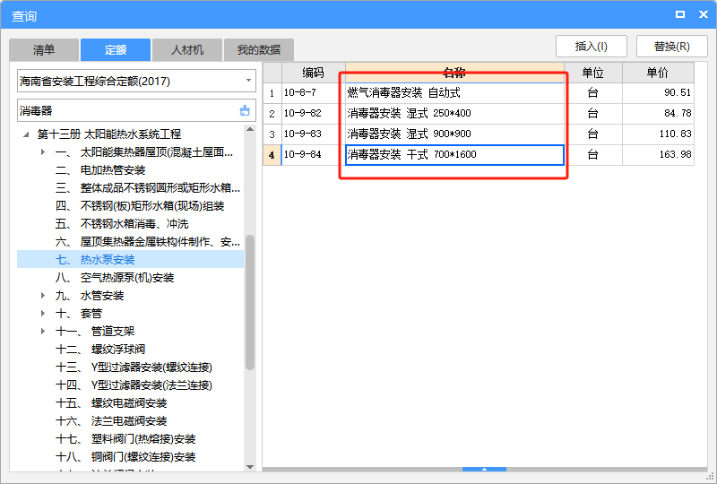Select 十五、螺纹电磁阀安装
The image size is (717, 484).
tap(111, 403)
